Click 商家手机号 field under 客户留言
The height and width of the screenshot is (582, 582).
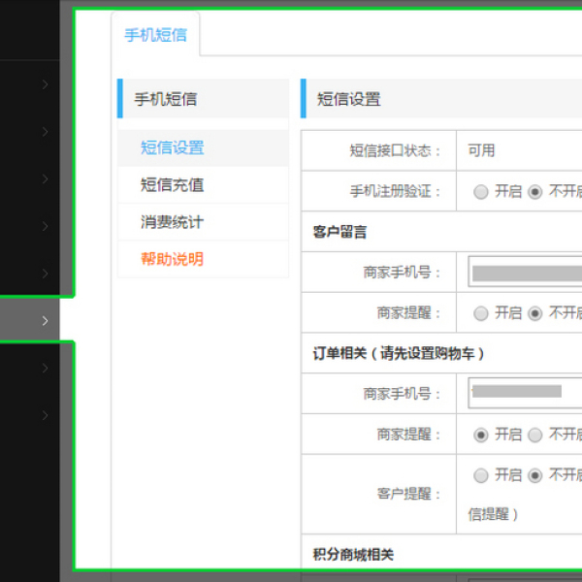coord(524,273)
